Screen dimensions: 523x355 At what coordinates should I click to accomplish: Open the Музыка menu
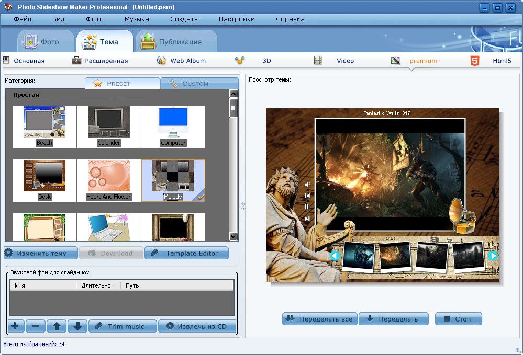[137, 19]
